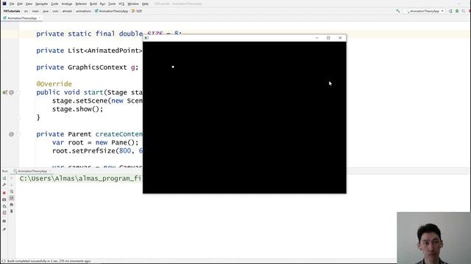471x264 pixels.
Task: Click the Build completed status bar message
Action: coord(49,261)
